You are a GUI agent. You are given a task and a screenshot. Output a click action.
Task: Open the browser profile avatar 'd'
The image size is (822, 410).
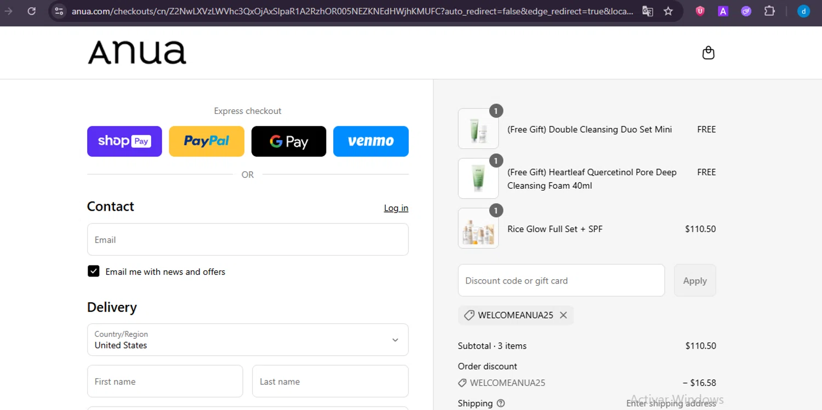click(804, 11)
